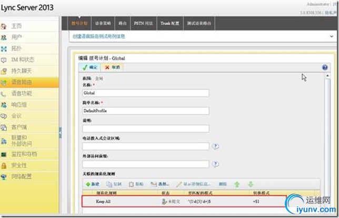This screenshot has height=218, width=339.
Task: Click the 用户 users icon
Action: click(x=4, y=37)
